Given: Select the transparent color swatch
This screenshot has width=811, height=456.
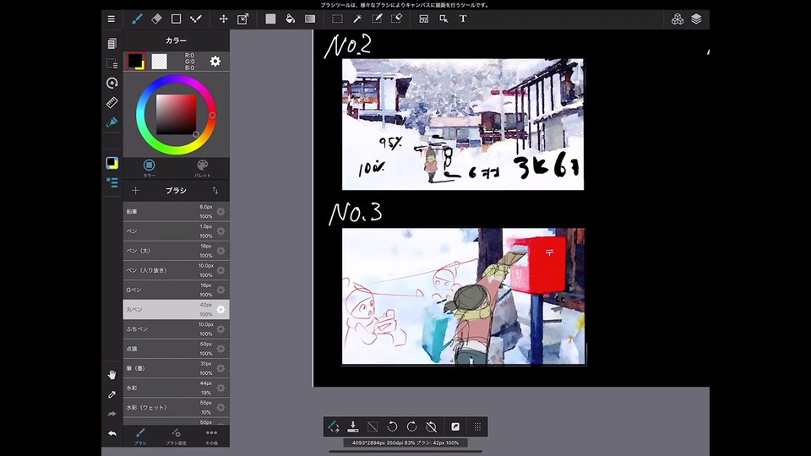Looking at the screenshot, I should tap(160, 62).
